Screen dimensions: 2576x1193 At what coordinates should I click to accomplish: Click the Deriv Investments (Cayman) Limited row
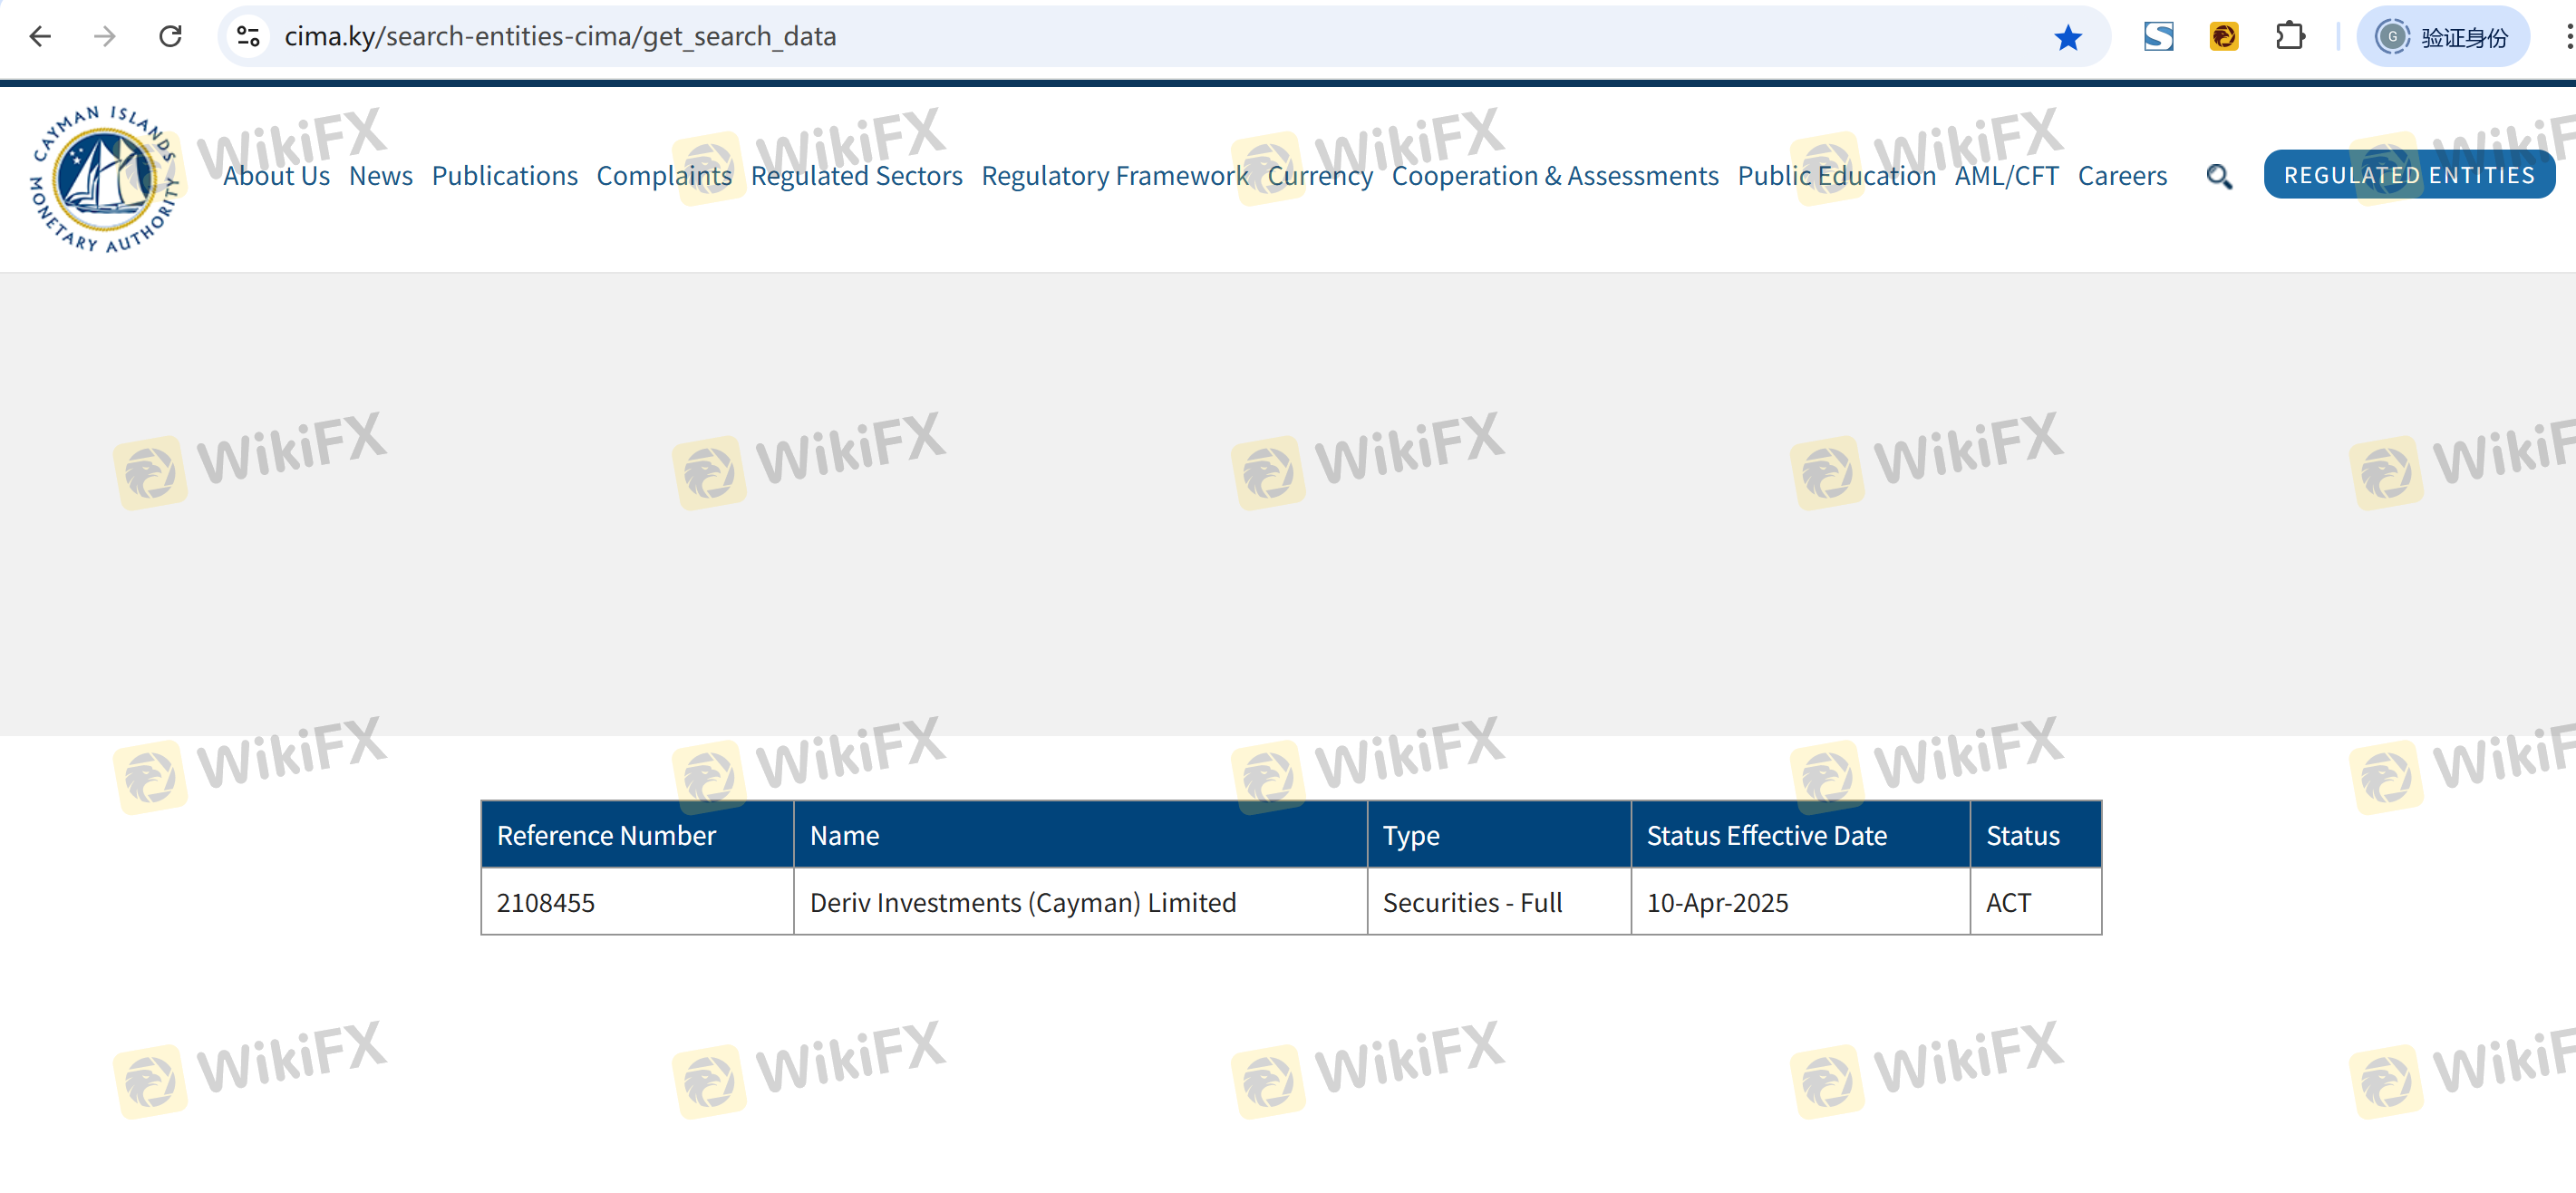(1022, 902)
